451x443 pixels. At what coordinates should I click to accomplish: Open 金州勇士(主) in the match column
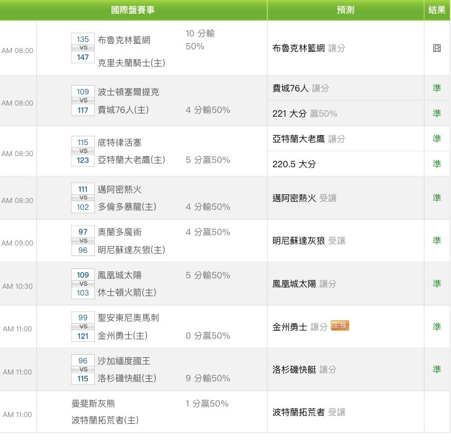(x=123, y=336)
